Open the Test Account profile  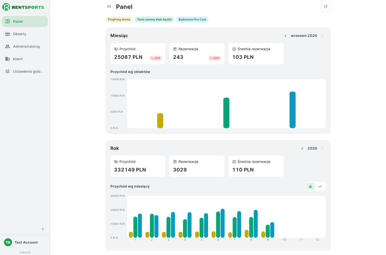(25, 242)
